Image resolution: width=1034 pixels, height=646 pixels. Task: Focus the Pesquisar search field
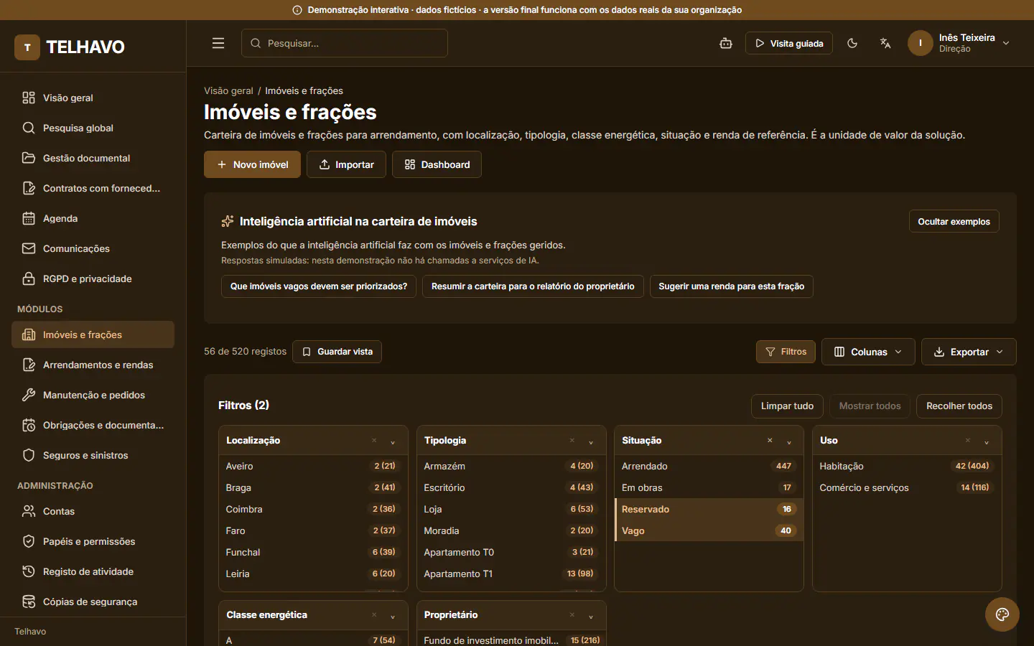(345, 43)
